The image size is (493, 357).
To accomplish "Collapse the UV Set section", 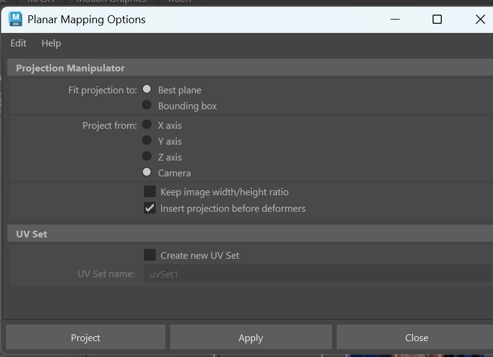I will (32, 234).
